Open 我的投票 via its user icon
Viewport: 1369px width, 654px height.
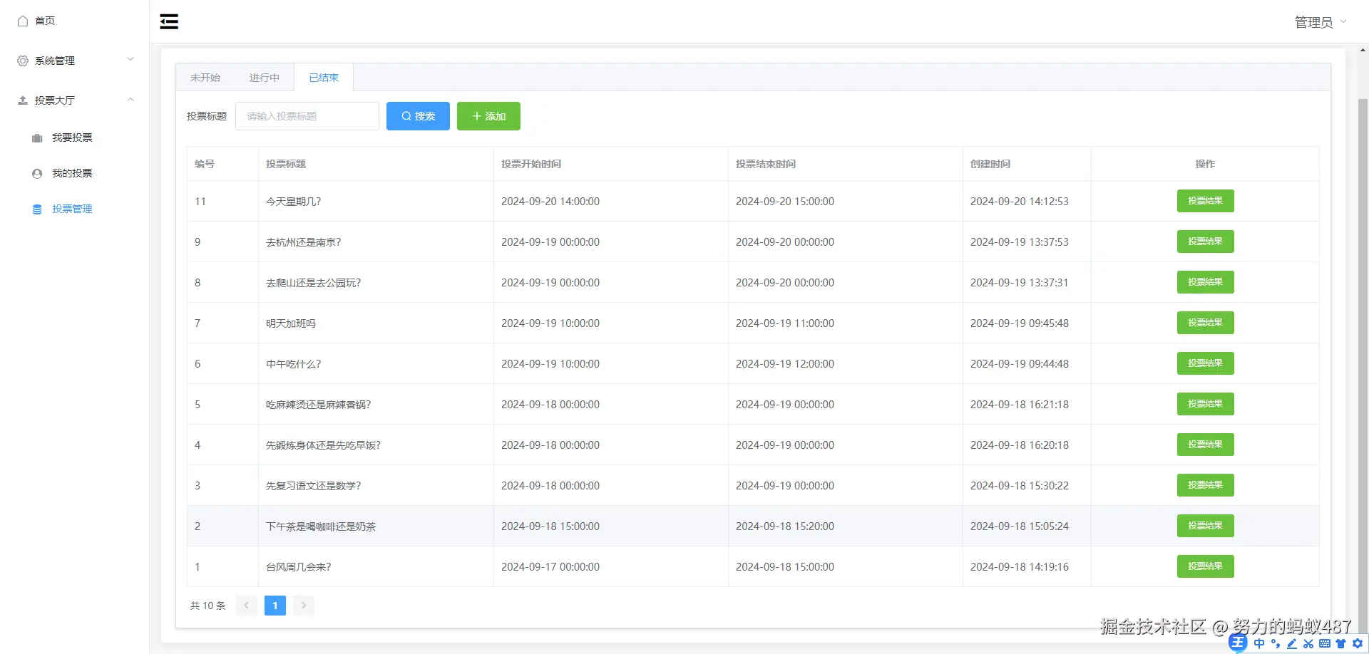[37, 173]
